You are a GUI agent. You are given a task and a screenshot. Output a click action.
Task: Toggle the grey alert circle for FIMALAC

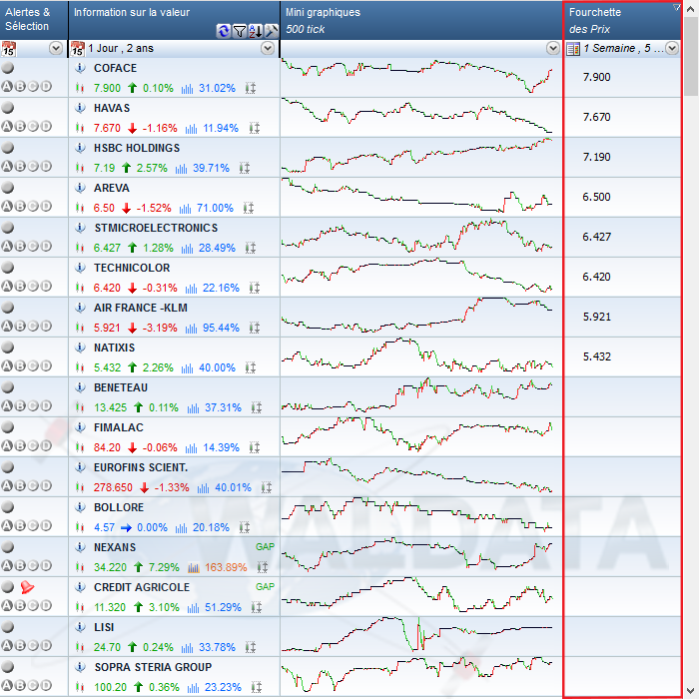pos(8,427)
